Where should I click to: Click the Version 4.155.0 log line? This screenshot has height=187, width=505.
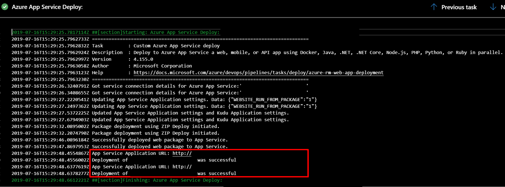pos(82,59)
